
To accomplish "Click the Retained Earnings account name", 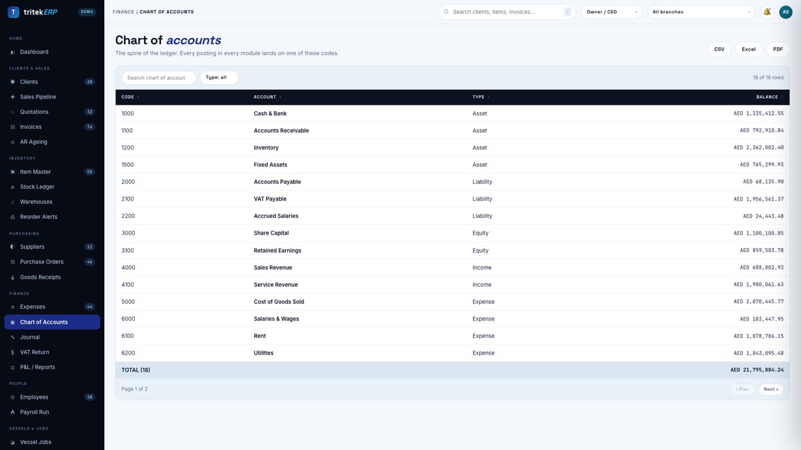I will 277,251.
